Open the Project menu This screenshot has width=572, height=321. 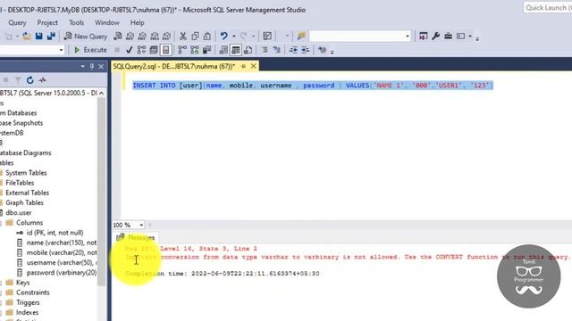(47, 22)
